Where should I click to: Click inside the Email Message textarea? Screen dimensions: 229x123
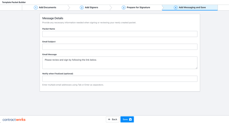point(120,63)
